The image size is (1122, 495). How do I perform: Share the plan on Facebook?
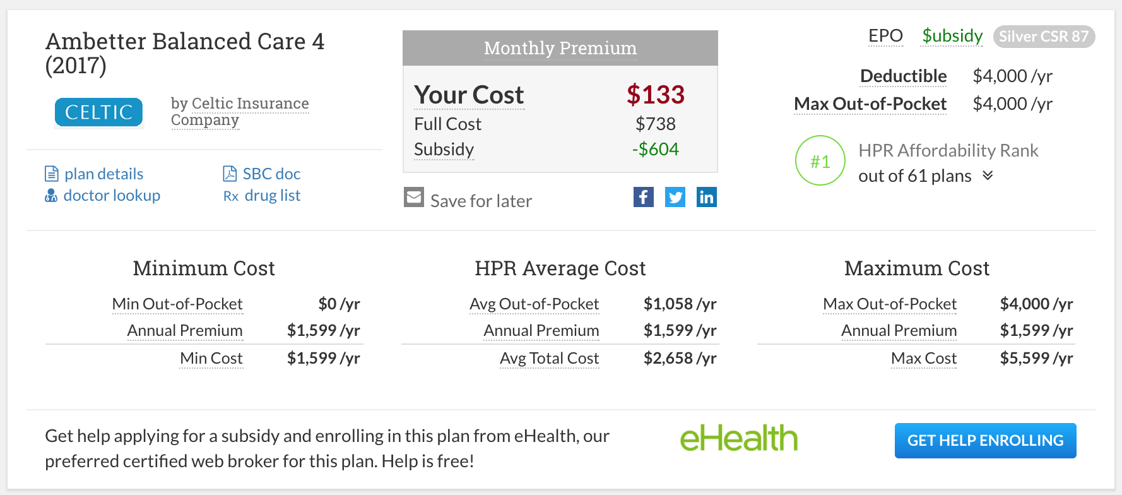pyautogui.click(x=644, y=197)
